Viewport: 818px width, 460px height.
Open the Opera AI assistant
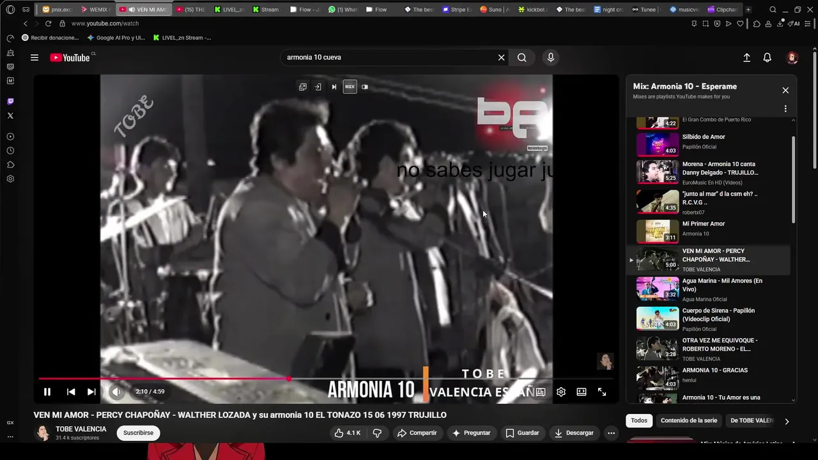click(x=794, y=24)
